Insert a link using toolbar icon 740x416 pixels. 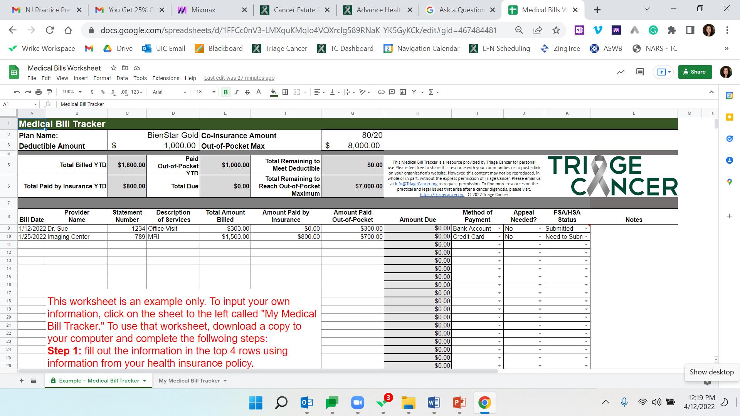click(x=381, y=92)
